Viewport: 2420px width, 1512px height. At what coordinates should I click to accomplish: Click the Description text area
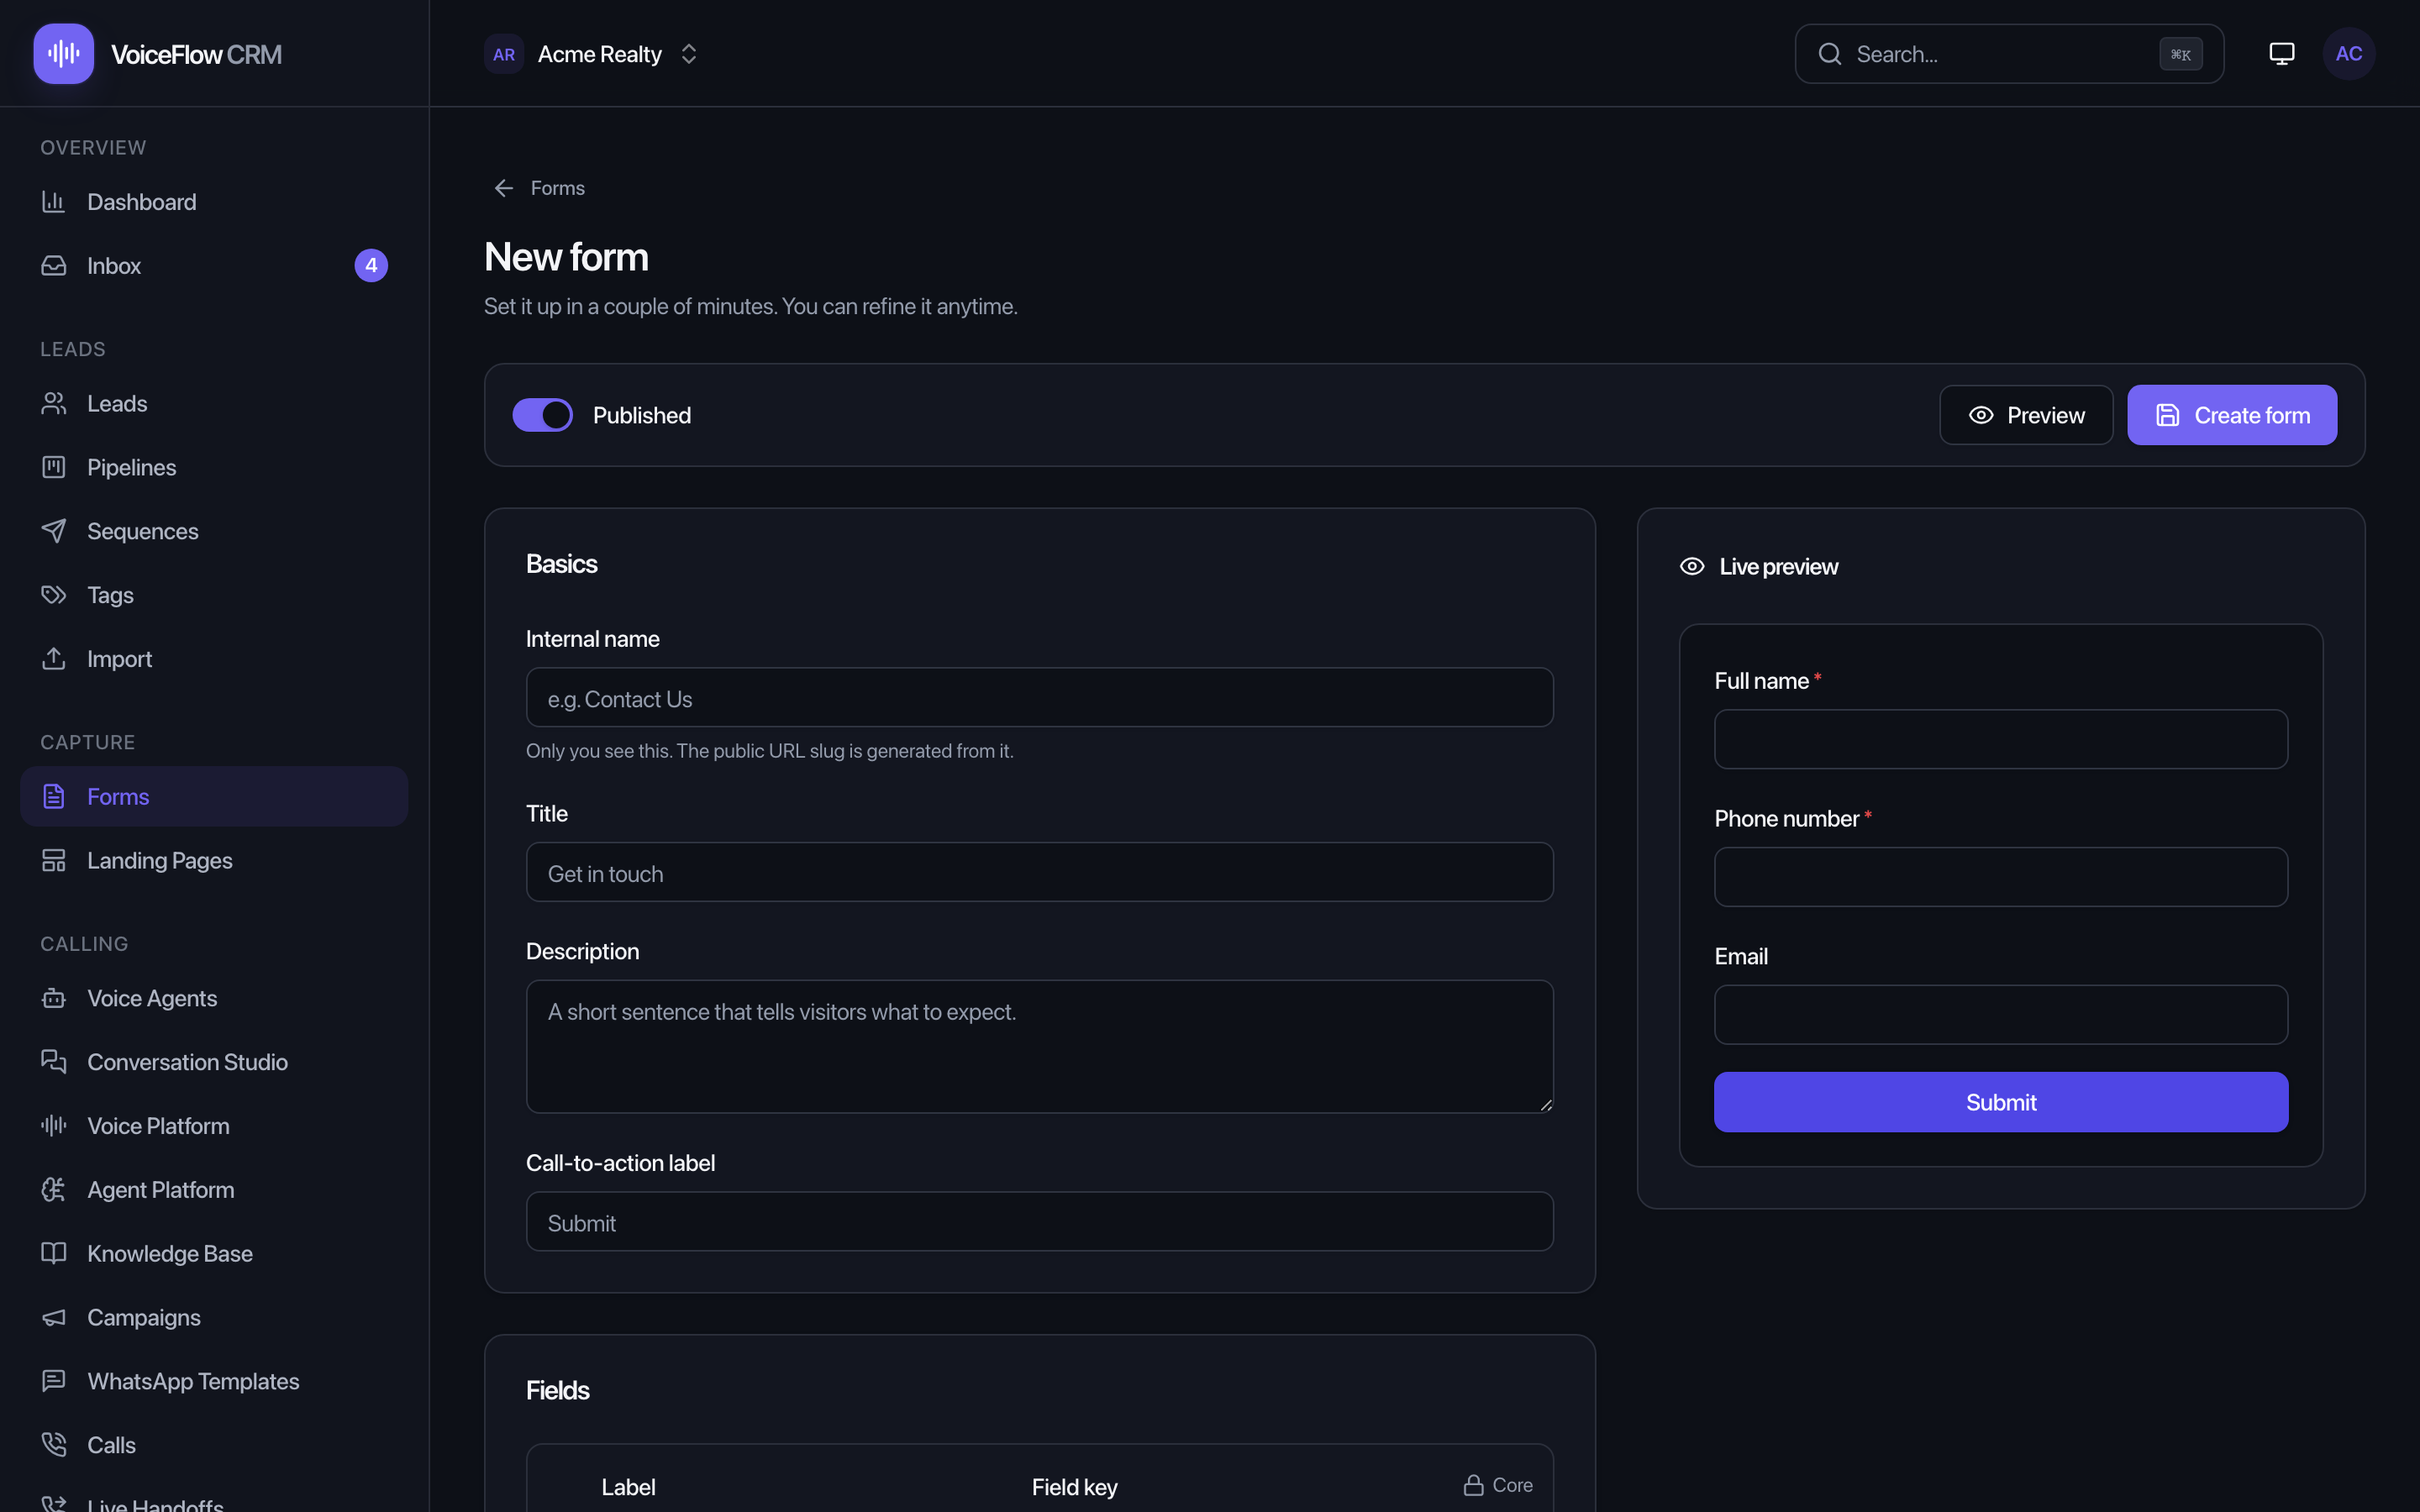(x=1040, y=1046)
